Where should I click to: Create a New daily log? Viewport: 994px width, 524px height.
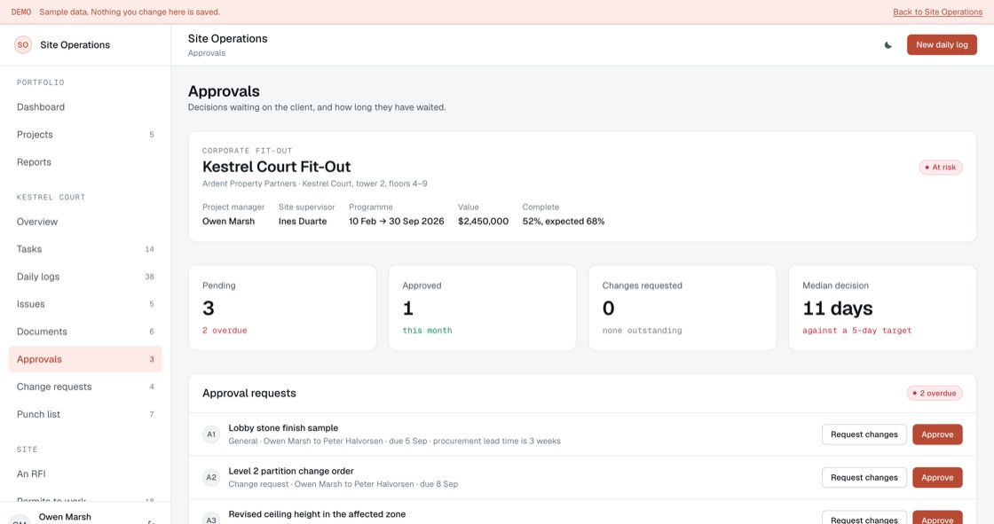coord(942,45)
